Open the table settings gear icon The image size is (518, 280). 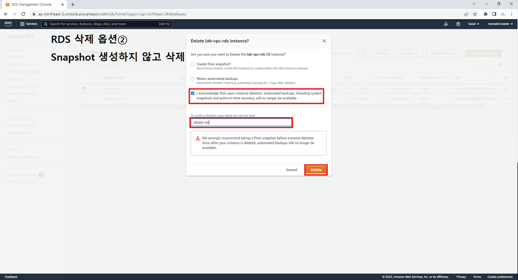pos(501,64)
